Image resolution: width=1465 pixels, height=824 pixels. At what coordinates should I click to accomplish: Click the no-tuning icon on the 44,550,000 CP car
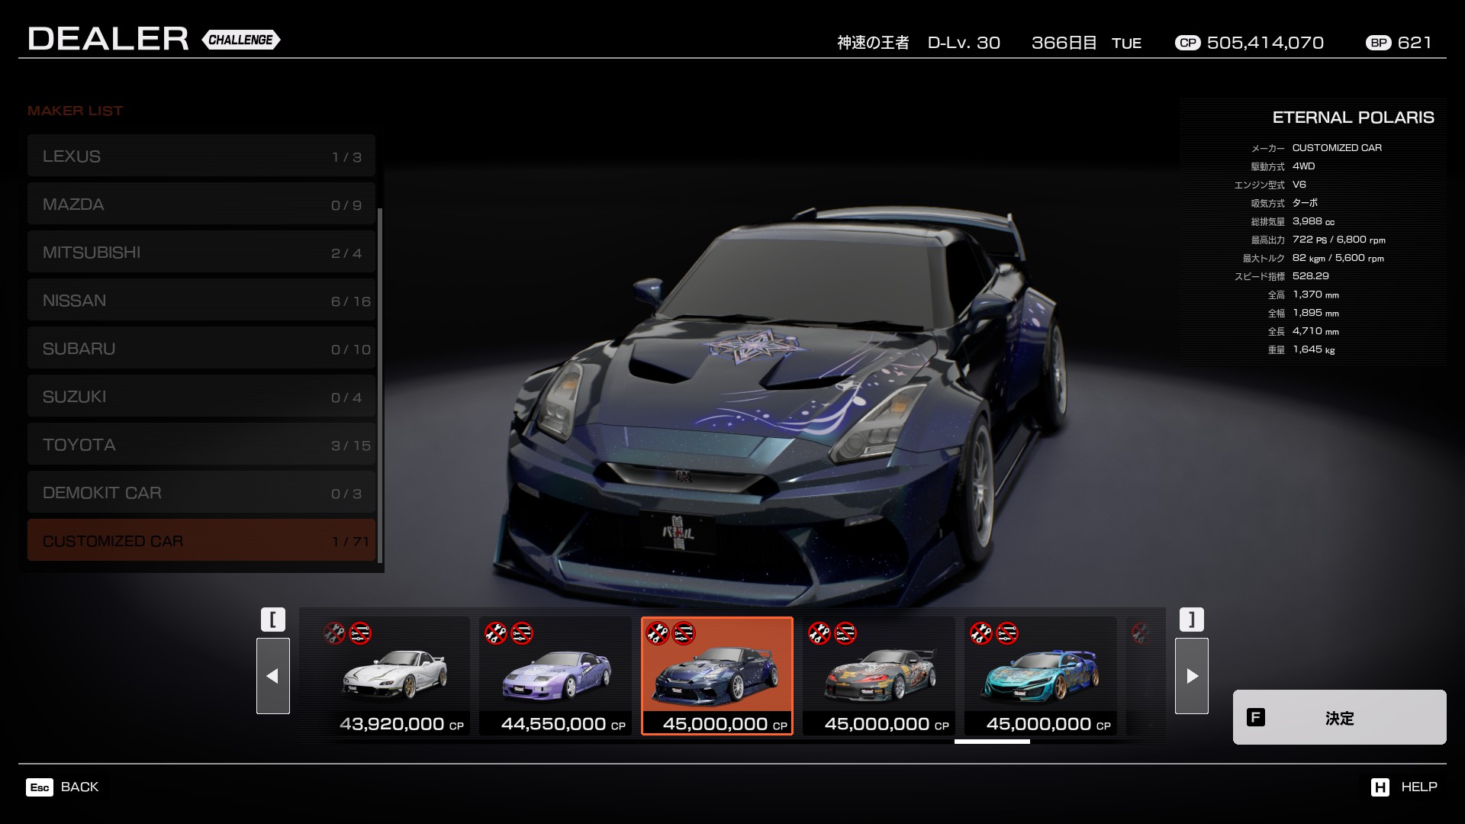coord(496,633)
